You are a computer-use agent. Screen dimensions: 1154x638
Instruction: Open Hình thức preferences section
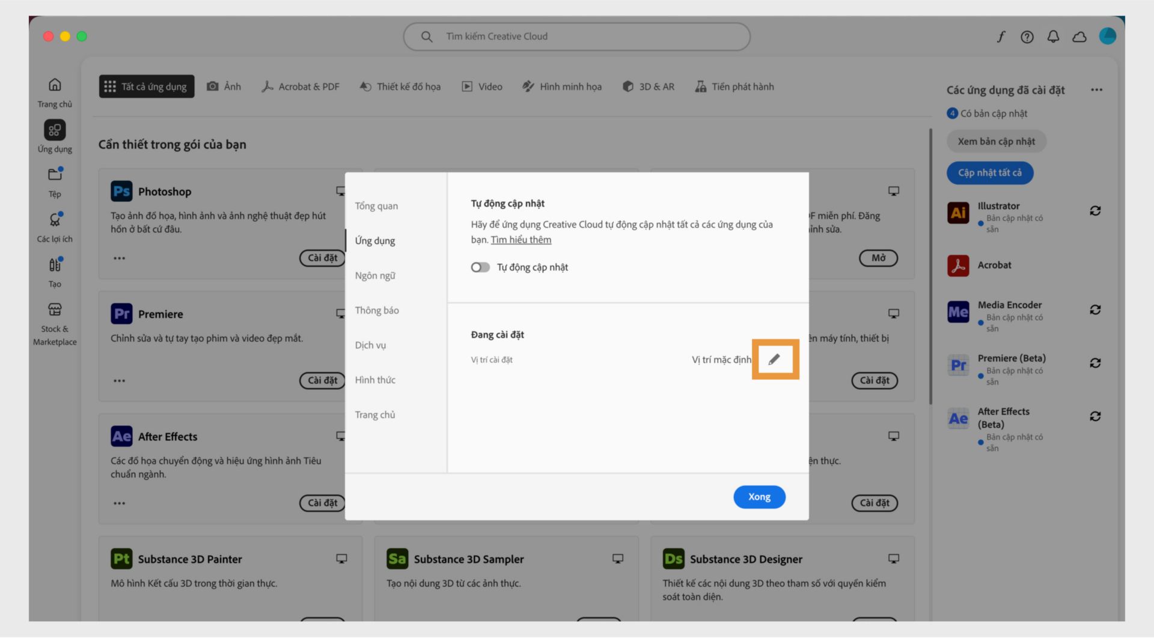tap(375, 380)
